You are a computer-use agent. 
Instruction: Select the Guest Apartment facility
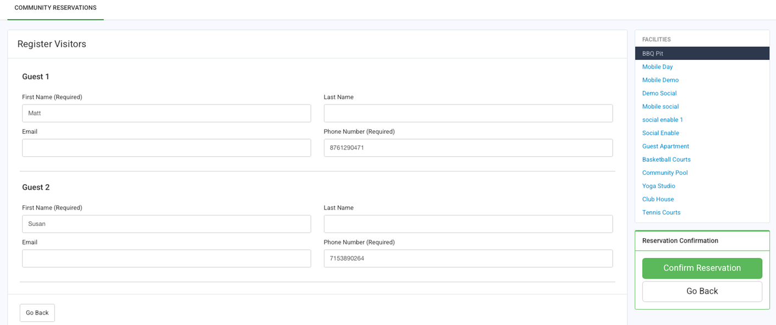click(665, 146)
